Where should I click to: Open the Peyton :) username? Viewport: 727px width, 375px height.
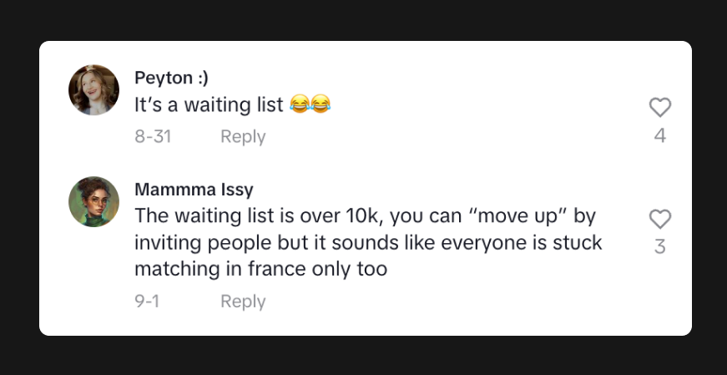tap(171, 78)
